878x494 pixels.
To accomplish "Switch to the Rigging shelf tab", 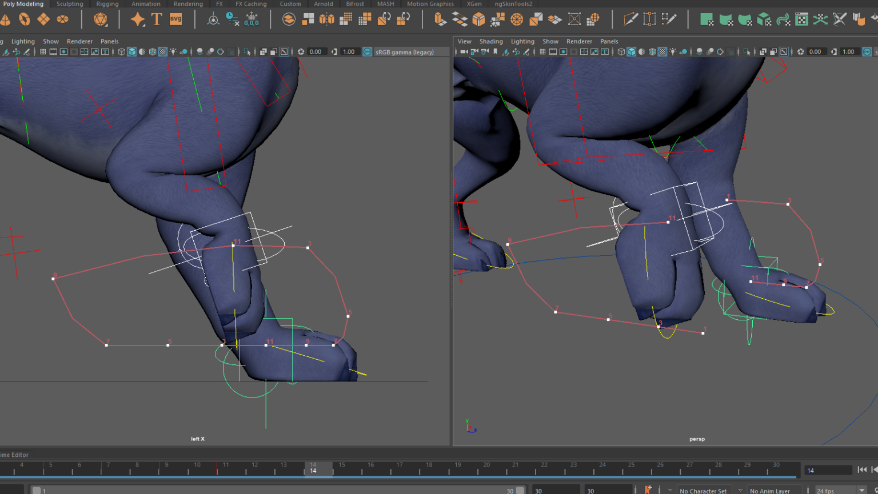I will [107, 4].
